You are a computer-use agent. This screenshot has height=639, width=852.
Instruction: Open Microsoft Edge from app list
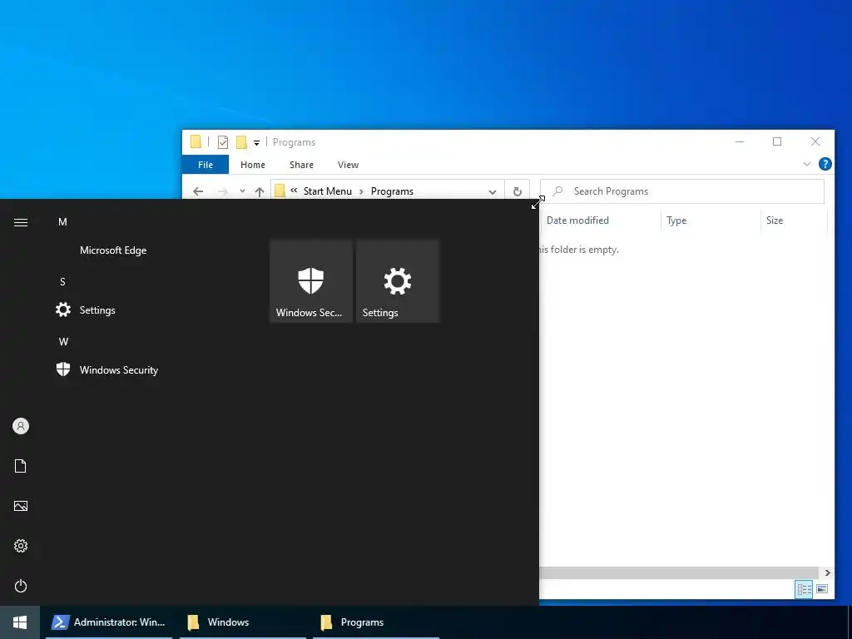pos(113,250)
